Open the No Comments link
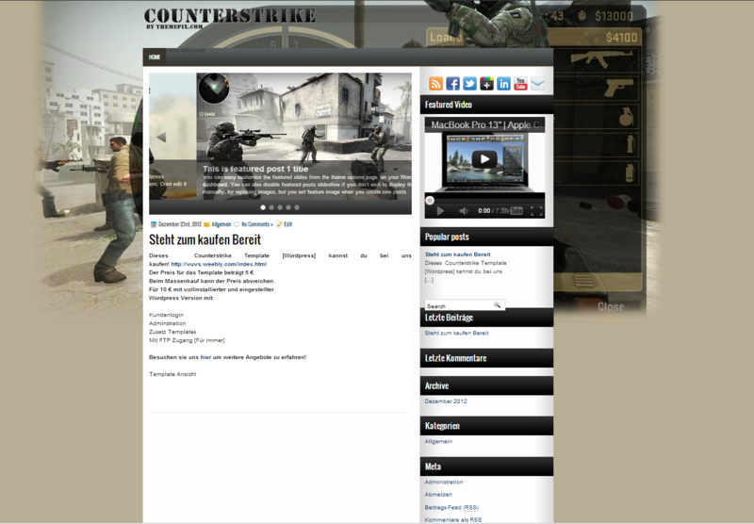 pos(256,224)
